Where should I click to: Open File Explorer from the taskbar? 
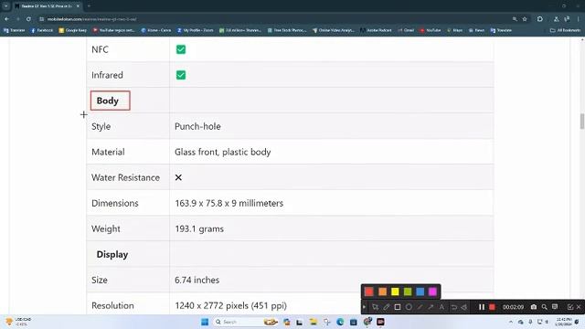pos(313,322)
